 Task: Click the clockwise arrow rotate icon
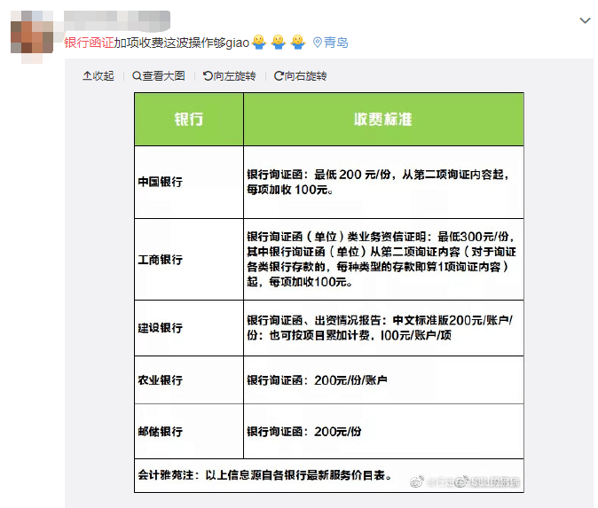[x=279, y=76]
